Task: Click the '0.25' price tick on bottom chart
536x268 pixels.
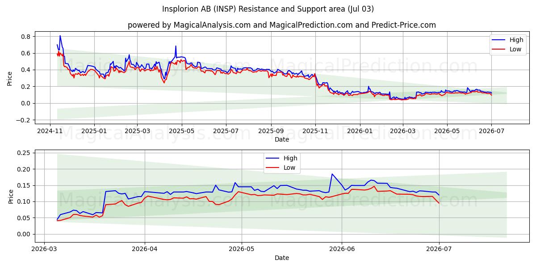Action: coord(24,153)
